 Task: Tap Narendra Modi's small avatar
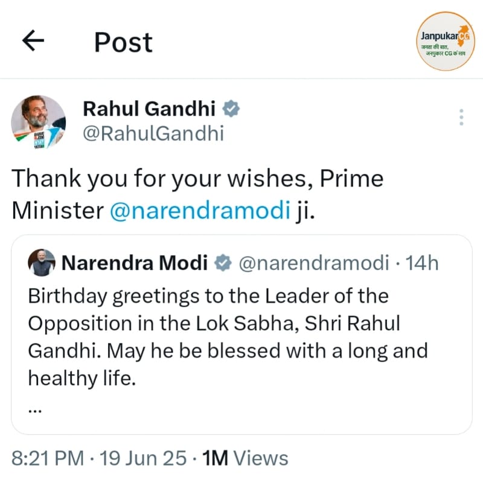tap(42, 263)
